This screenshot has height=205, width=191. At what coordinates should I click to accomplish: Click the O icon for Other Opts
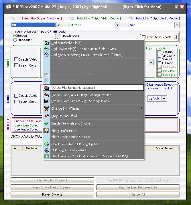tap(159, 75)
